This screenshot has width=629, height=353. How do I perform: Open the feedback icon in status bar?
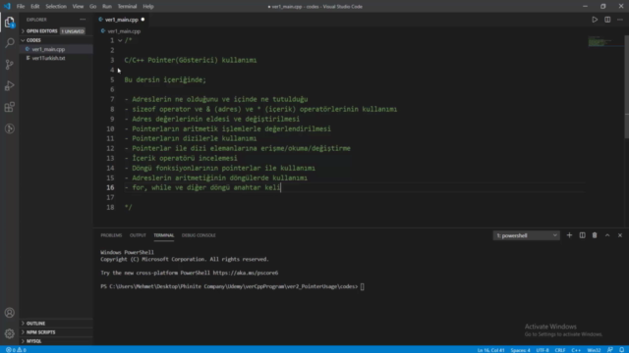tap(610, 350)
